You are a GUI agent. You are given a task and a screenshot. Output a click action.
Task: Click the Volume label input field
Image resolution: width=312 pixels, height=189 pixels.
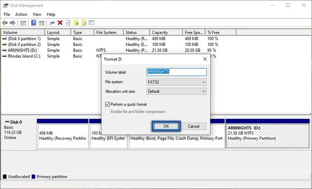pos(177,72)
